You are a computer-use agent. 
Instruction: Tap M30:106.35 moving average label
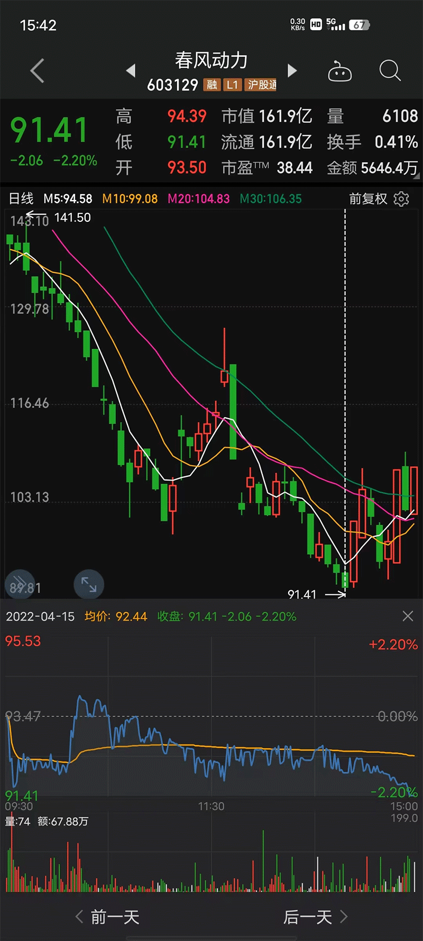click(x=271, y=199)
